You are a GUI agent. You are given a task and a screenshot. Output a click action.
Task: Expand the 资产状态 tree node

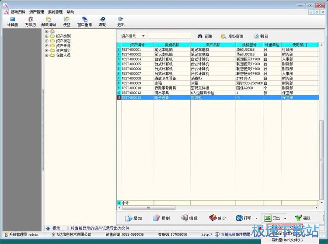pos(47,41)
